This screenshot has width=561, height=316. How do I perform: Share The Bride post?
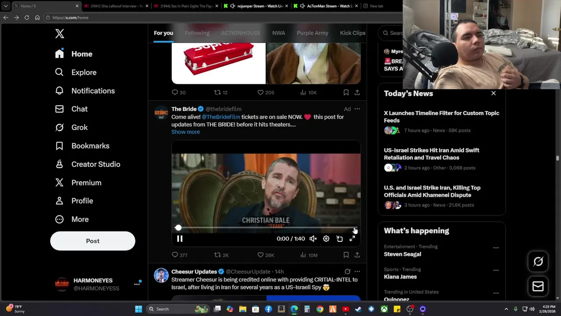click(357, 255)
